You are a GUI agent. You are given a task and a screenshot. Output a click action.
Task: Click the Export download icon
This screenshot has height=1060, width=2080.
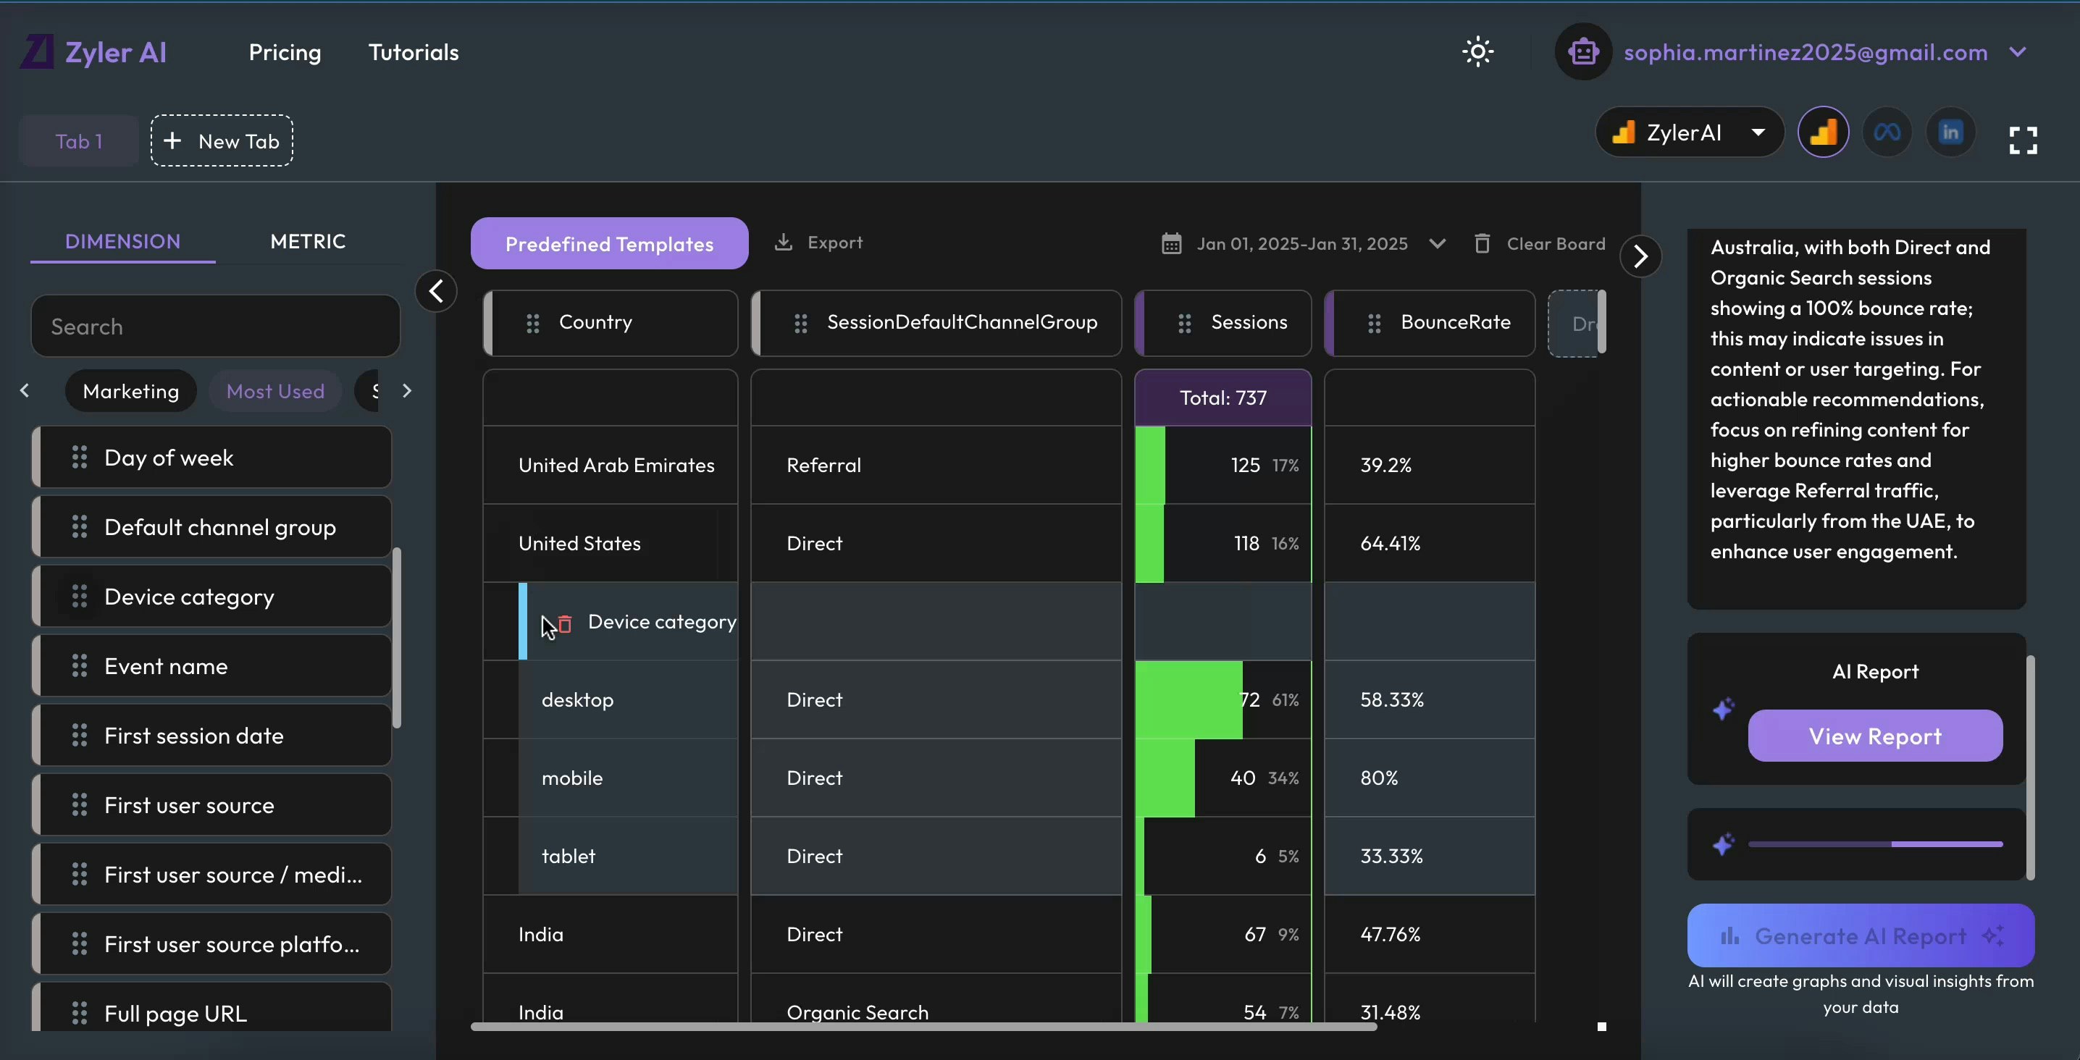coord(782,243)
